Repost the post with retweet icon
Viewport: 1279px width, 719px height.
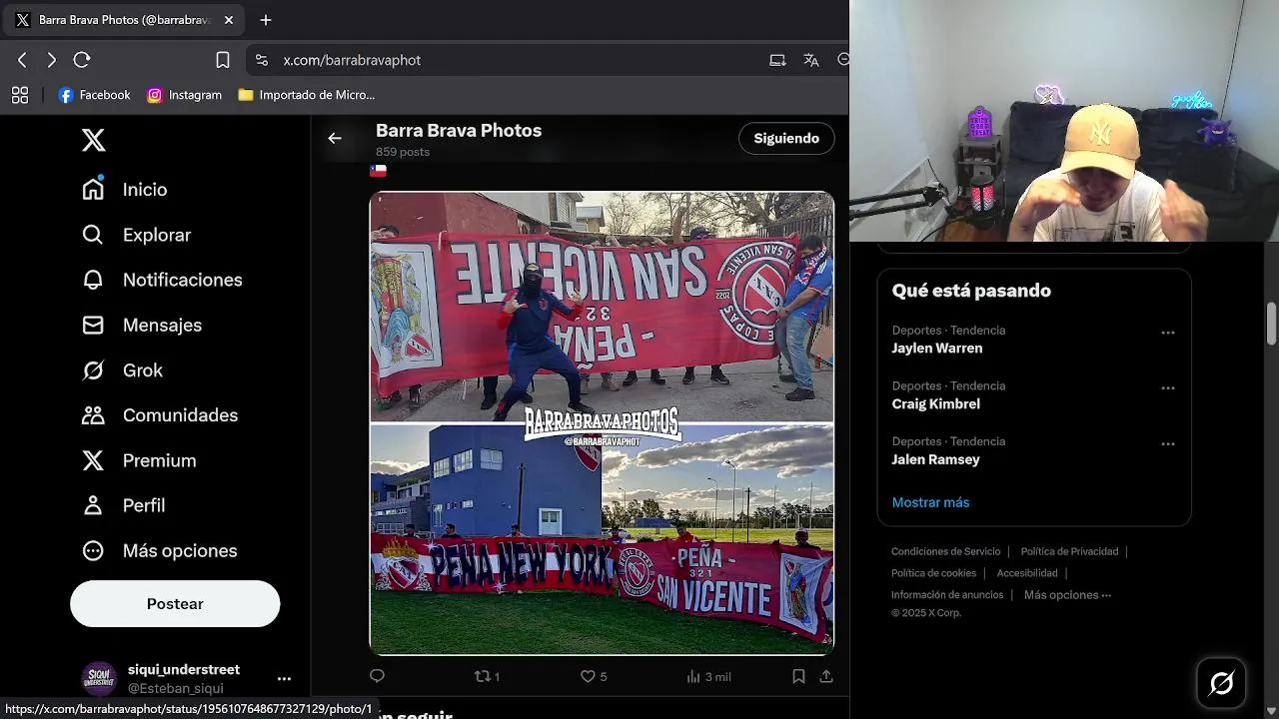click(487, 676)
